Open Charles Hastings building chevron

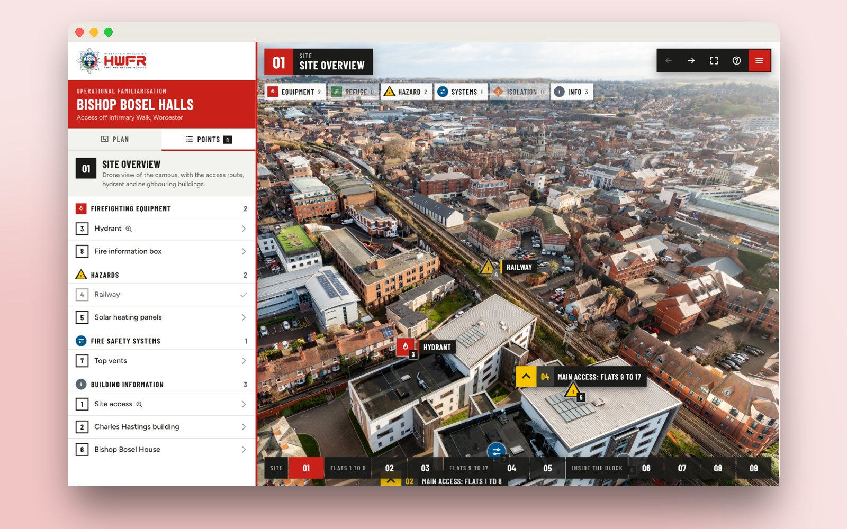pos(244,427)
